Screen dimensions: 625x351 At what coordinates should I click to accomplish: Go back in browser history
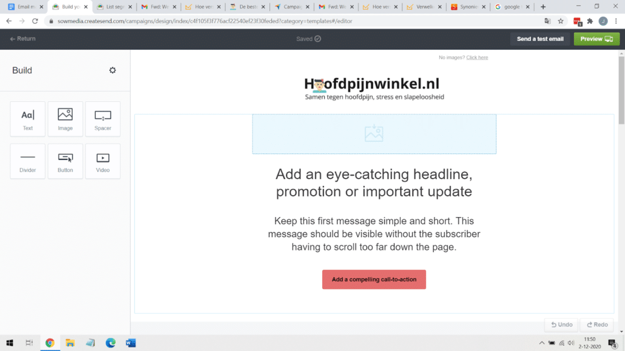click(x=8, y=21)
